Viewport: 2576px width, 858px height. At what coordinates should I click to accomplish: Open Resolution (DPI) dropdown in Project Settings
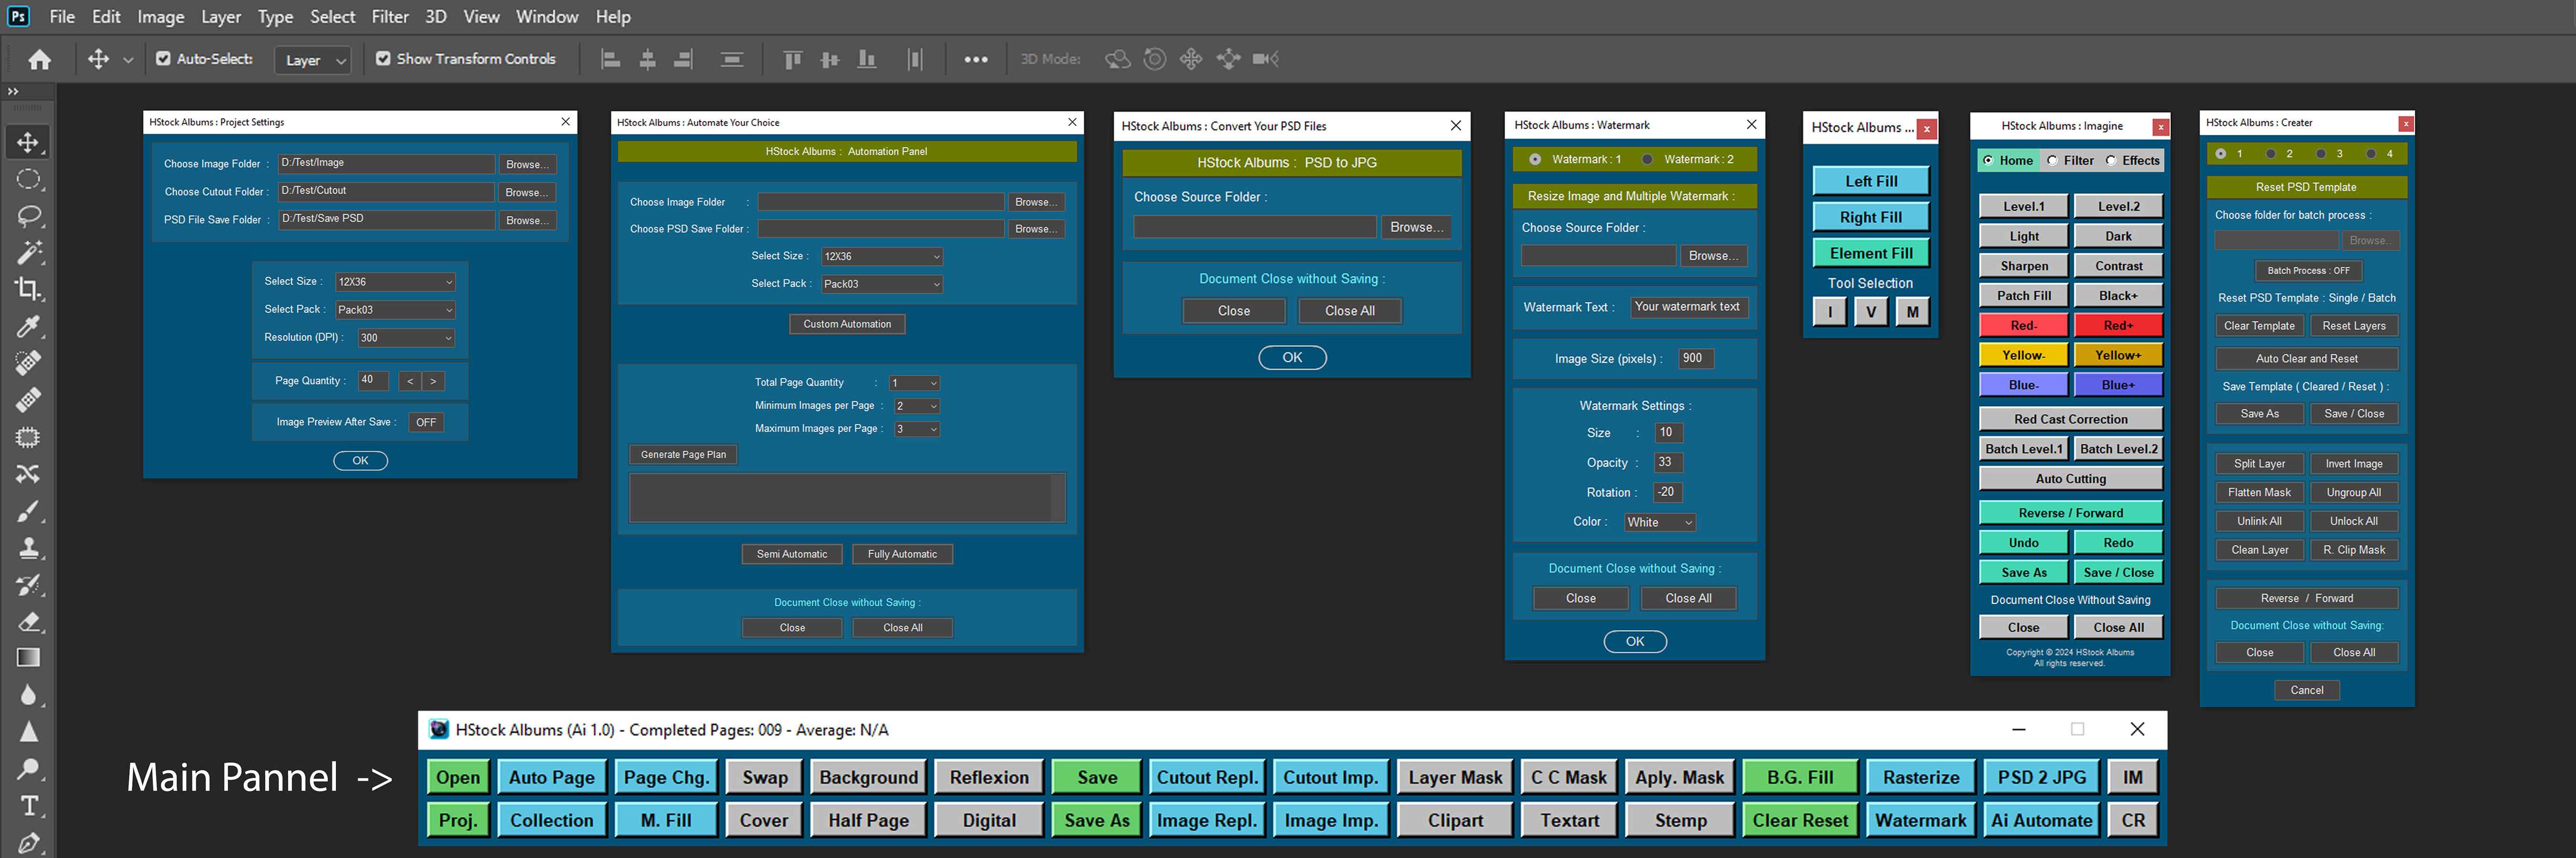(406, 337)
